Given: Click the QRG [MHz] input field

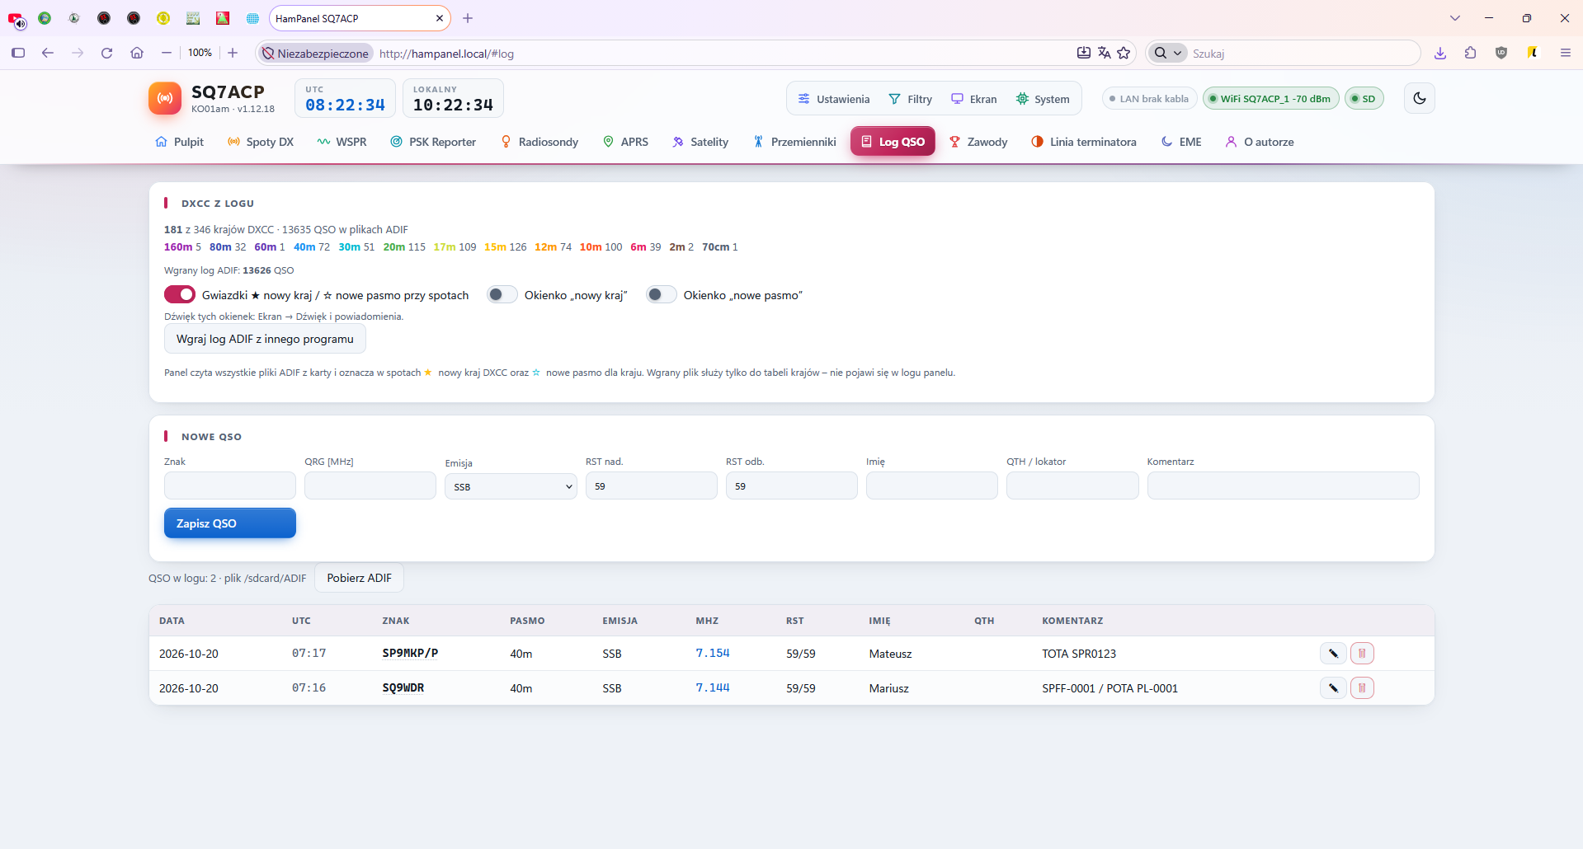Looking at the screenshot, I should (x=370, y=485).
